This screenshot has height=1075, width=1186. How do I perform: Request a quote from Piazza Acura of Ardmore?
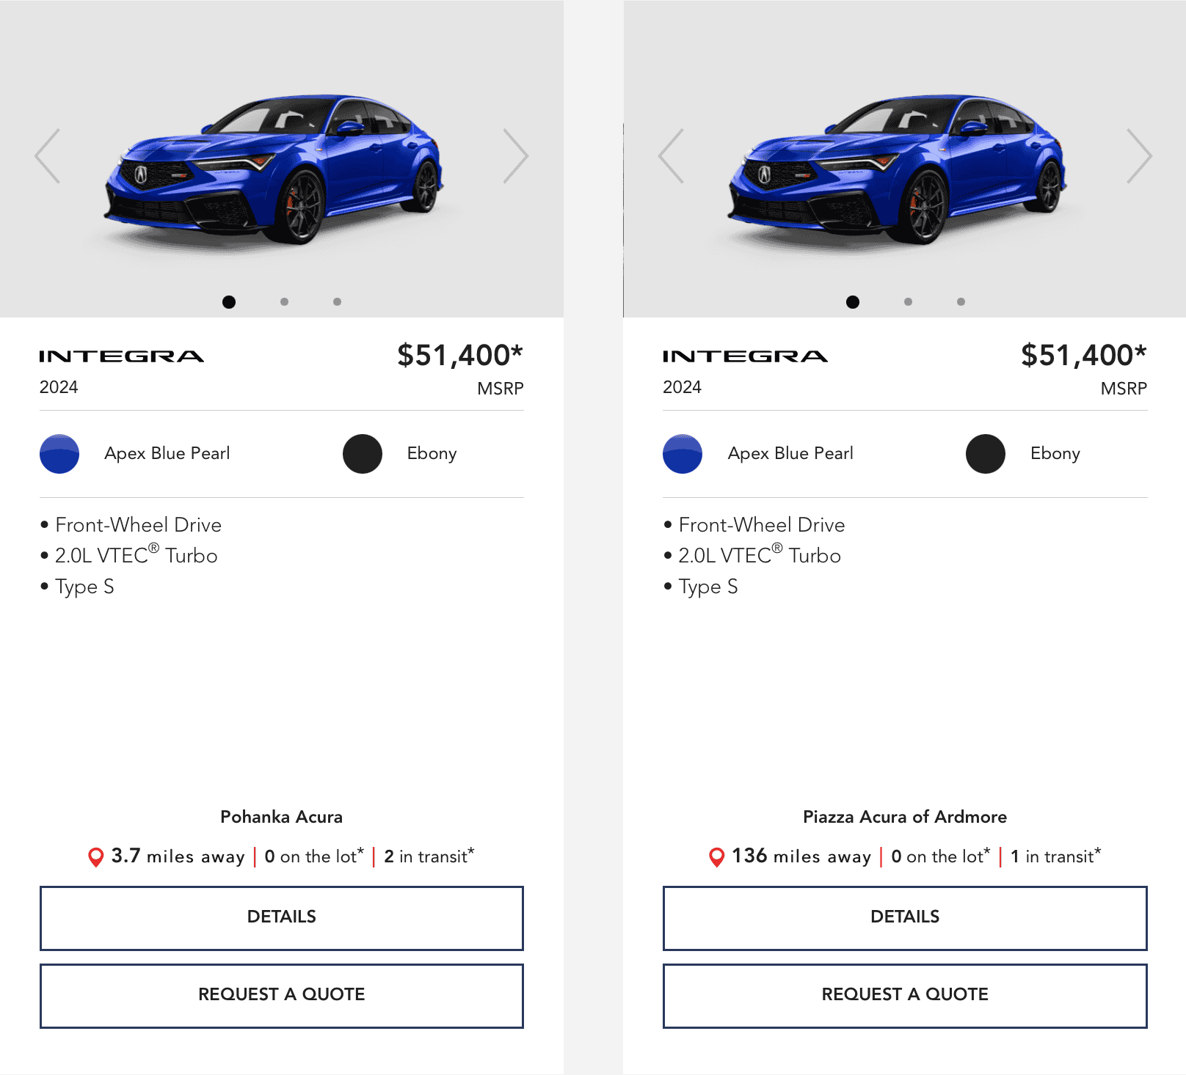pos(905,996)
